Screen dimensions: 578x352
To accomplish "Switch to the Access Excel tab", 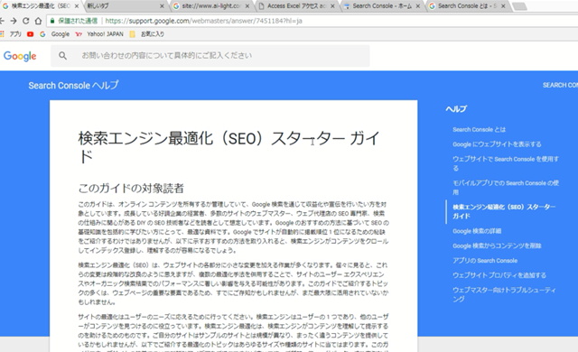I will click(296, 6).
